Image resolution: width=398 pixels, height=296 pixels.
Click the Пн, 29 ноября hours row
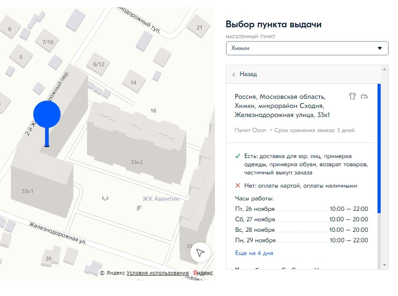point(301,240)
